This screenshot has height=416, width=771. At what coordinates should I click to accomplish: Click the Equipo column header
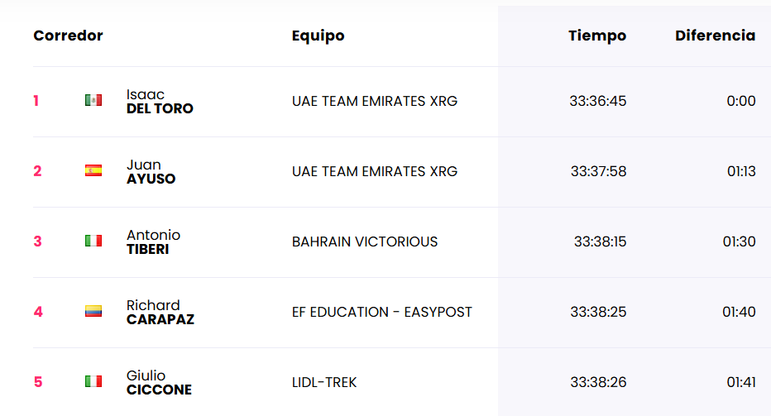(318, 36)
